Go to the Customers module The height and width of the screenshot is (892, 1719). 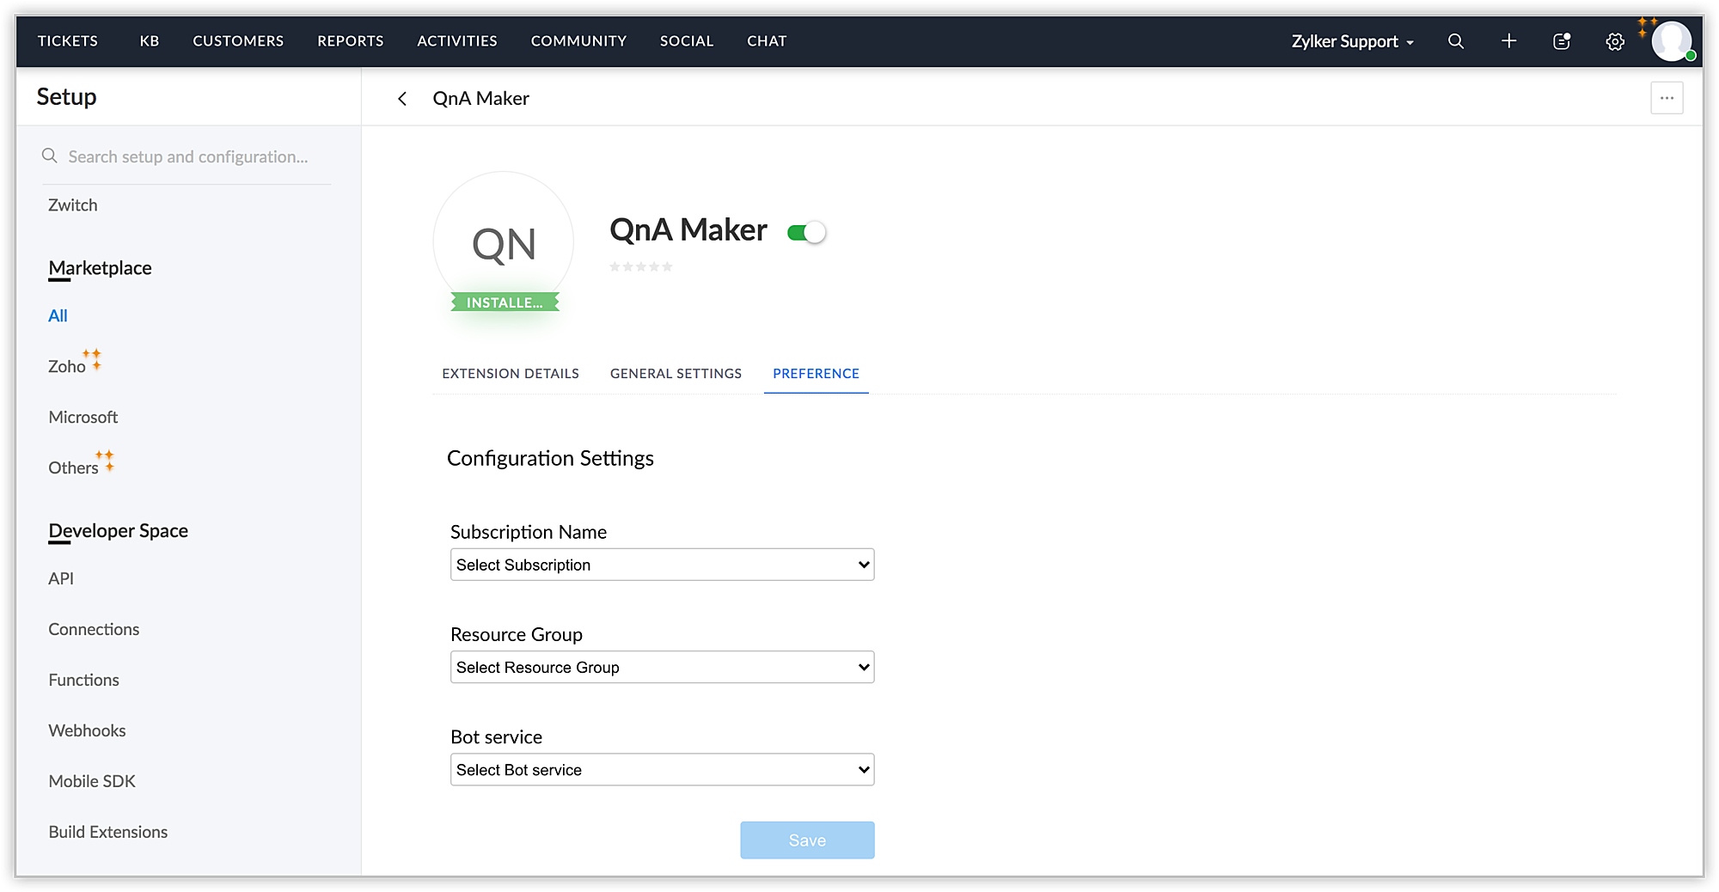coord(238,41)
